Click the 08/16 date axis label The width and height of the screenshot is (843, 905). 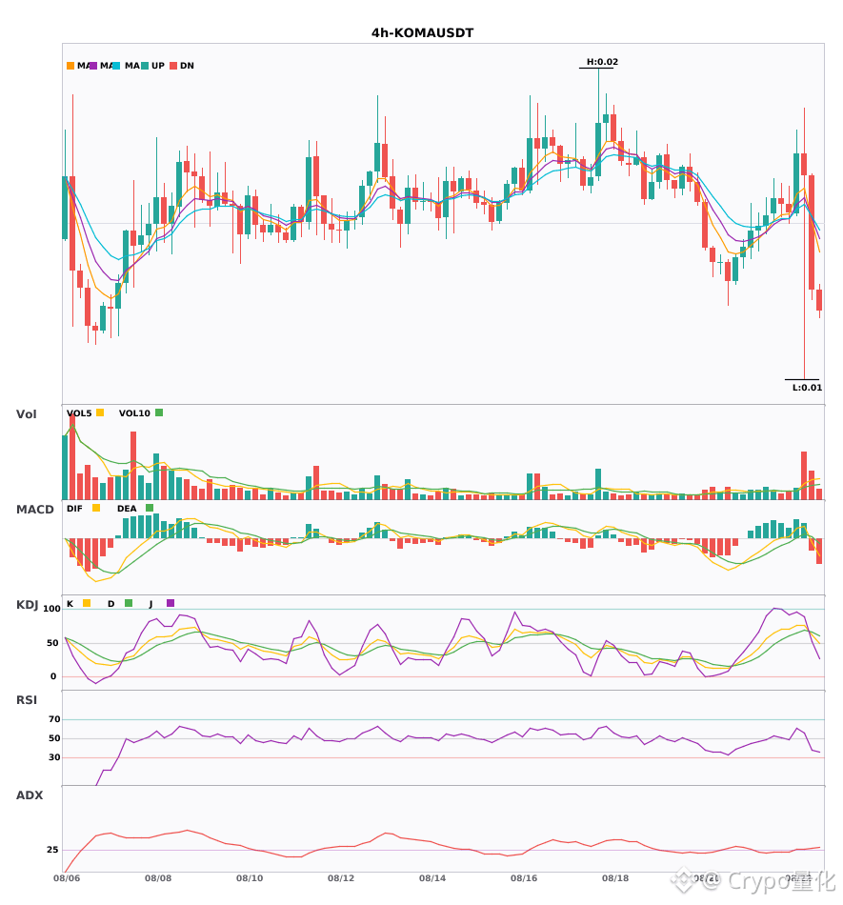[x=524, y=878]
